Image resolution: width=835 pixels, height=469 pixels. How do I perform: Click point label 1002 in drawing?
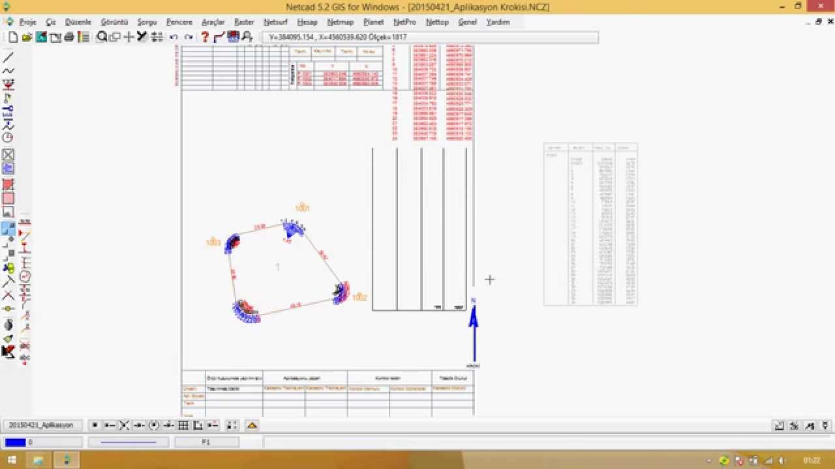point(359,298)
